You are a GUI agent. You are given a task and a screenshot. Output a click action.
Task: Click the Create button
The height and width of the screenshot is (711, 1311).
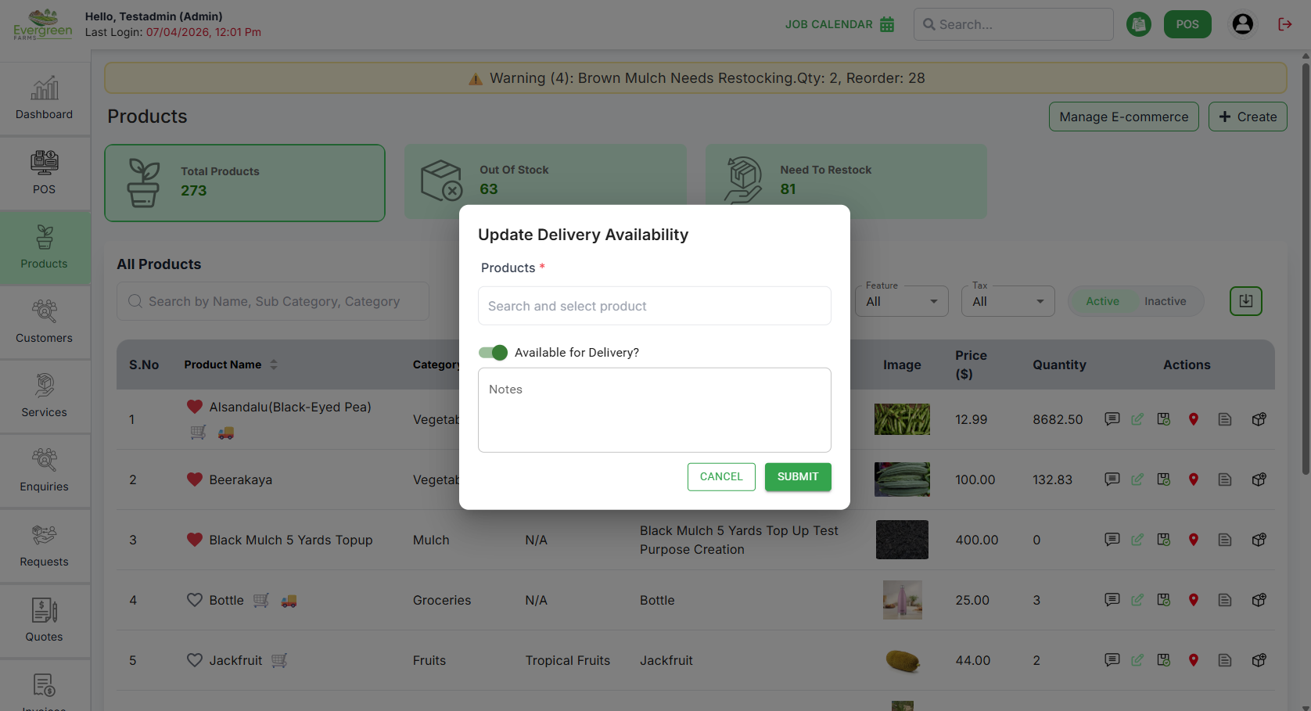click(1248, 117)
